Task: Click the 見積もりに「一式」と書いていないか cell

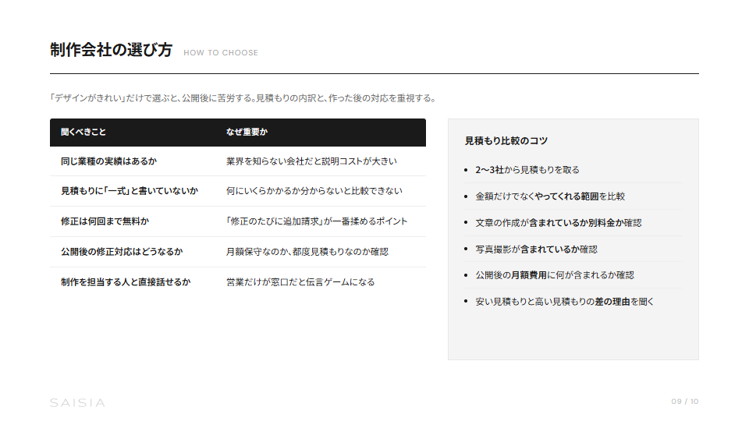Action: click(129, 191)
